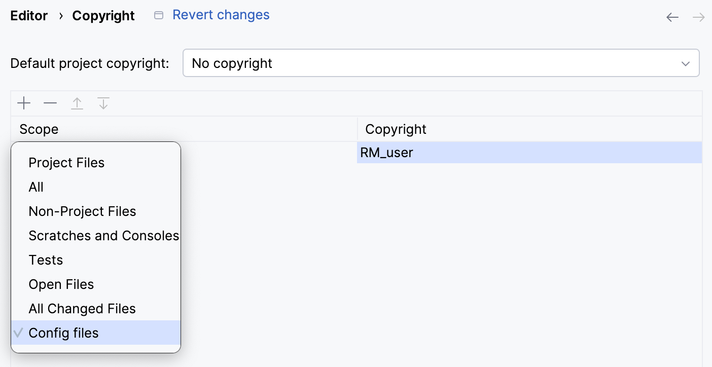This screenshot has height=367, width=712.
Task: Select Non-Project Files scope
Action: [x=82, y=211]
